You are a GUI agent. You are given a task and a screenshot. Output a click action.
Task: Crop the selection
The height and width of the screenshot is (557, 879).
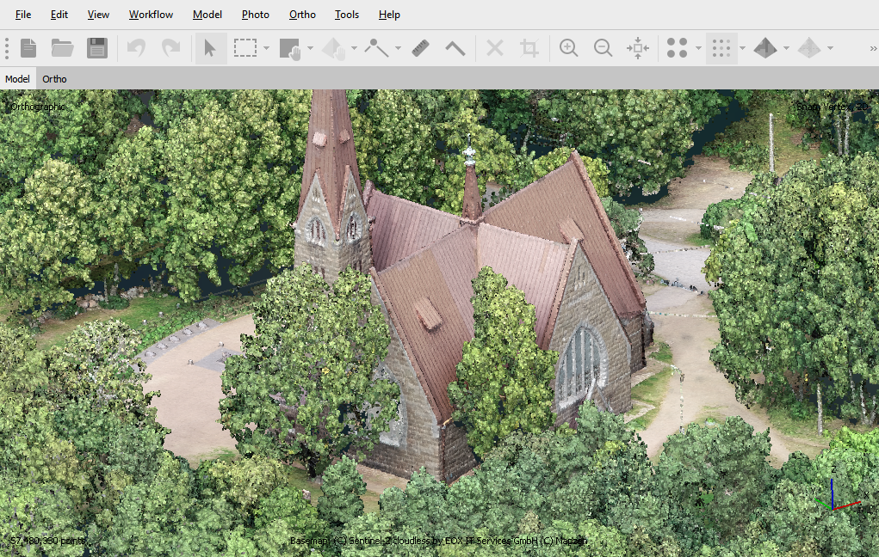coord(529,48)
